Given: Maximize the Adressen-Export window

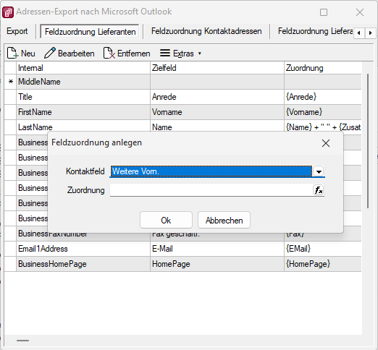Looking at the screenshot, I should coord(324,12).
